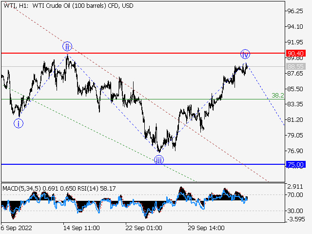Viewport: 312px width, 234px height.
Task: Click the green 38.2 Fibonacci label
Action: (x=278, y=96)
